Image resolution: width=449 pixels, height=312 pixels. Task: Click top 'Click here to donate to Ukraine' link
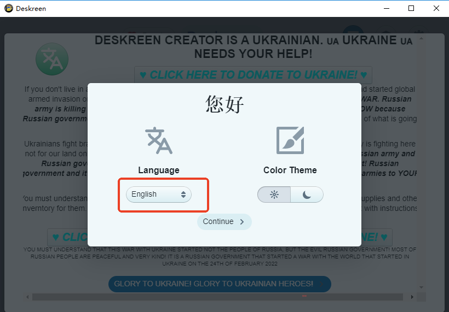point(253,75)
